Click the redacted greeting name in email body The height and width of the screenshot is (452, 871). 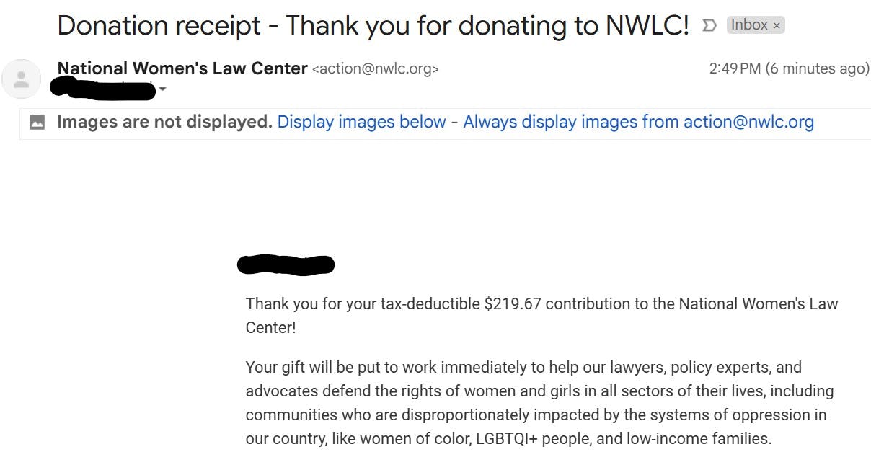[x=286, y=265]
